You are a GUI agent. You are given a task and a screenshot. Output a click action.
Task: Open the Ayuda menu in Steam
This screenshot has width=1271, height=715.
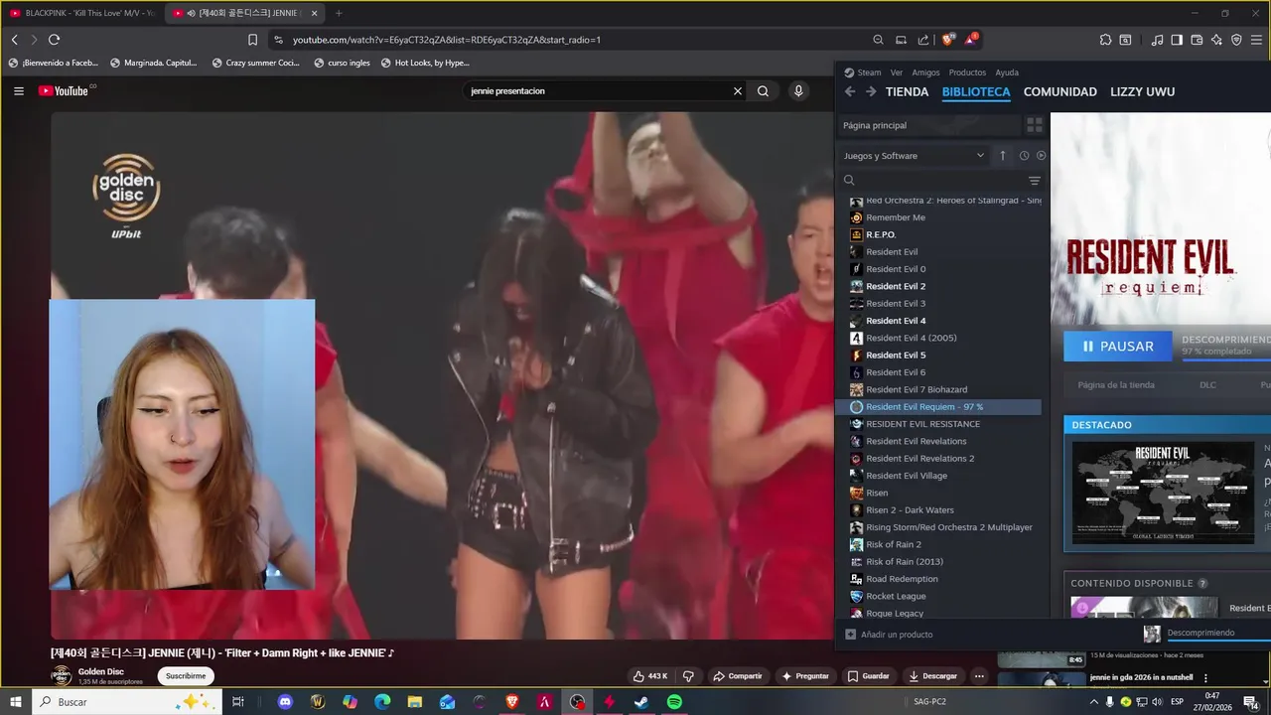(1007, 72)
